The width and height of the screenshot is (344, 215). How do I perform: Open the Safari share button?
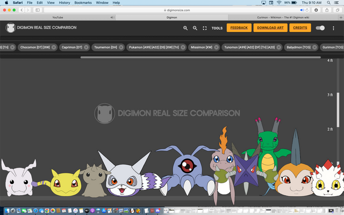pyautogui.click(x=327, y=10)
